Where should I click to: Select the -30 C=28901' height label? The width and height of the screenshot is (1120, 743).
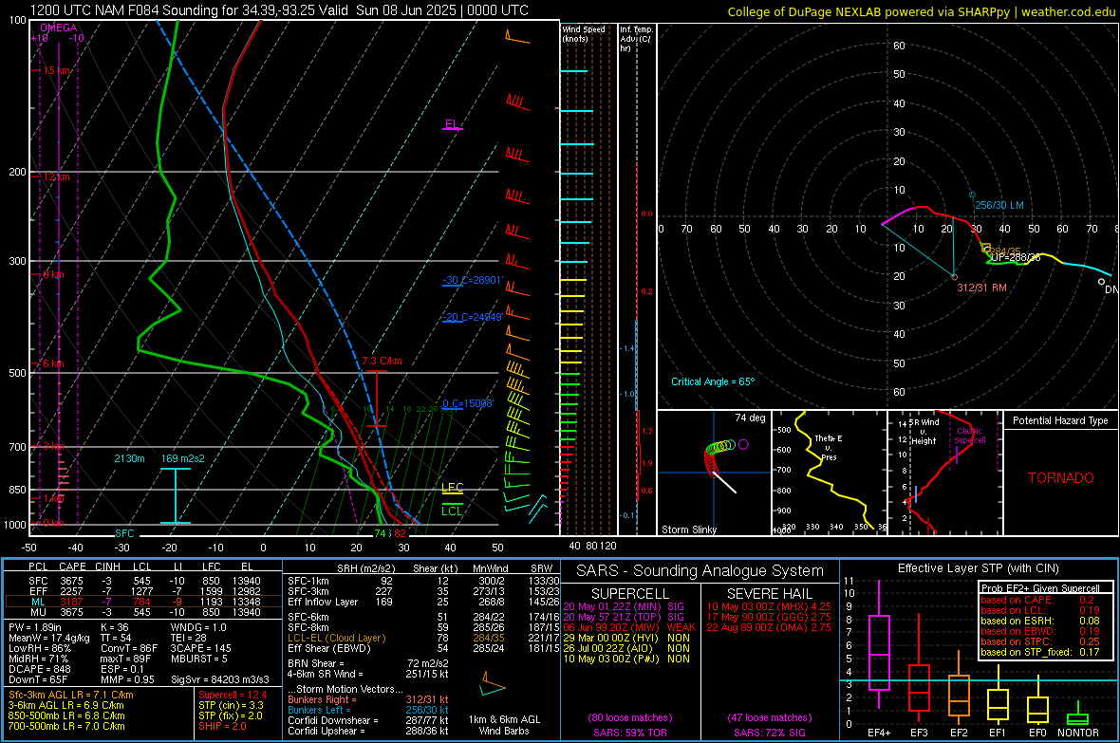(x=472, y=280)
